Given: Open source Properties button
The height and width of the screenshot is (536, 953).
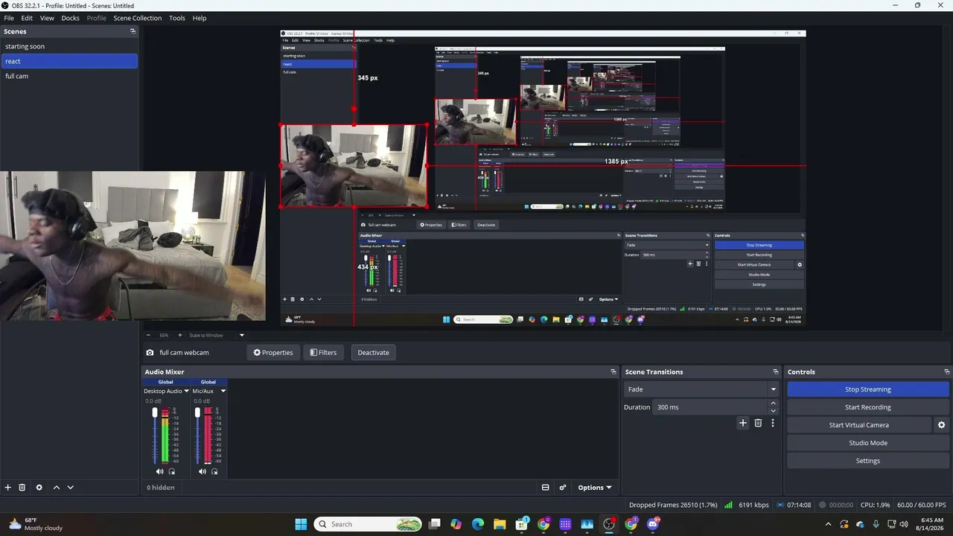Looking at the screenshot, I should (273, 353).
